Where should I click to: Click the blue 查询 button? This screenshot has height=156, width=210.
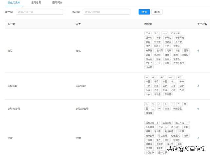point(144,12)
